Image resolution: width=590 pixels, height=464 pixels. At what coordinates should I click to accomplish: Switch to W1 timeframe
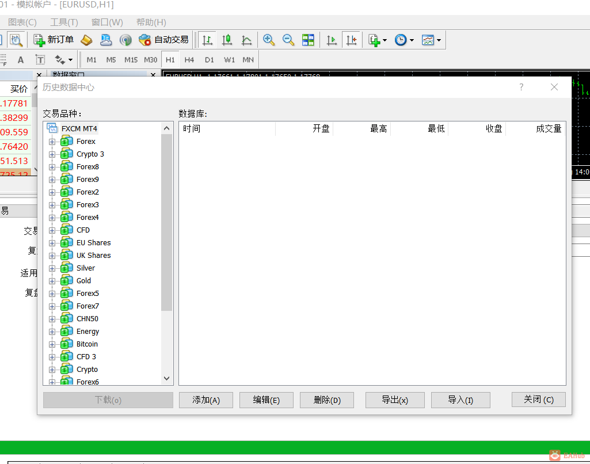pyautogui.click(x=229, y=60)
